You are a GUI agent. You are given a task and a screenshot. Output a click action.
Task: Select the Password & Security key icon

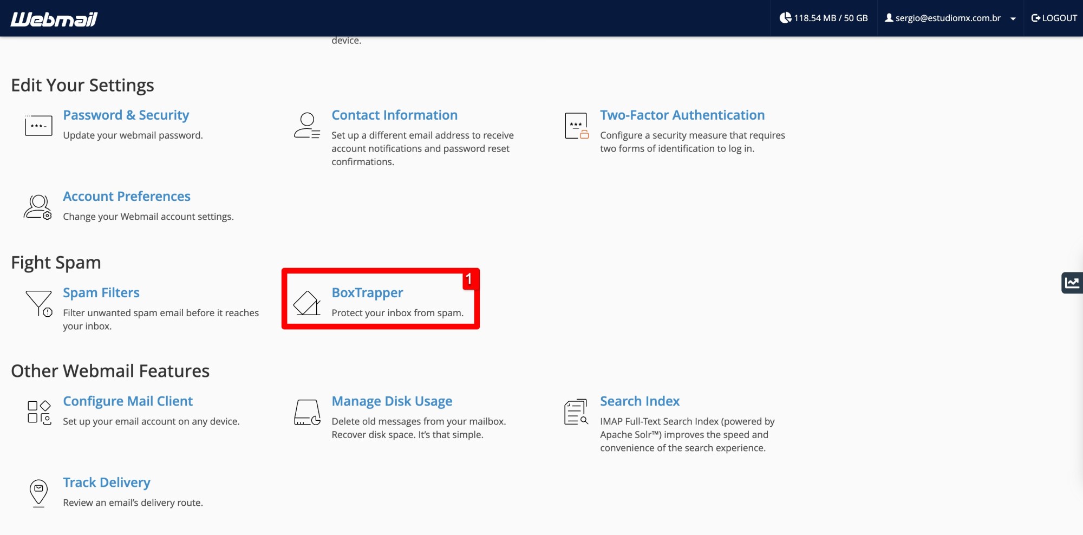(38, 125)
